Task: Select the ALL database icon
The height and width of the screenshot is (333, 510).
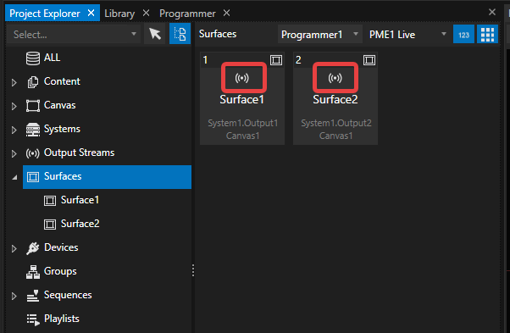Action: click(x=33, y=58)
